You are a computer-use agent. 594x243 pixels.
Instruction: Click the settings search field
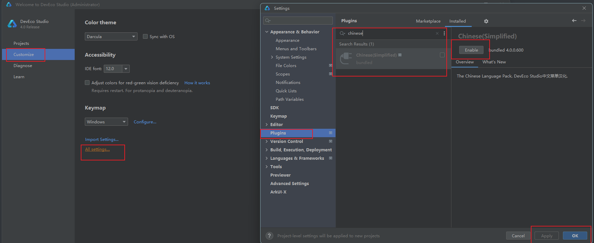(x=298, y=21)
